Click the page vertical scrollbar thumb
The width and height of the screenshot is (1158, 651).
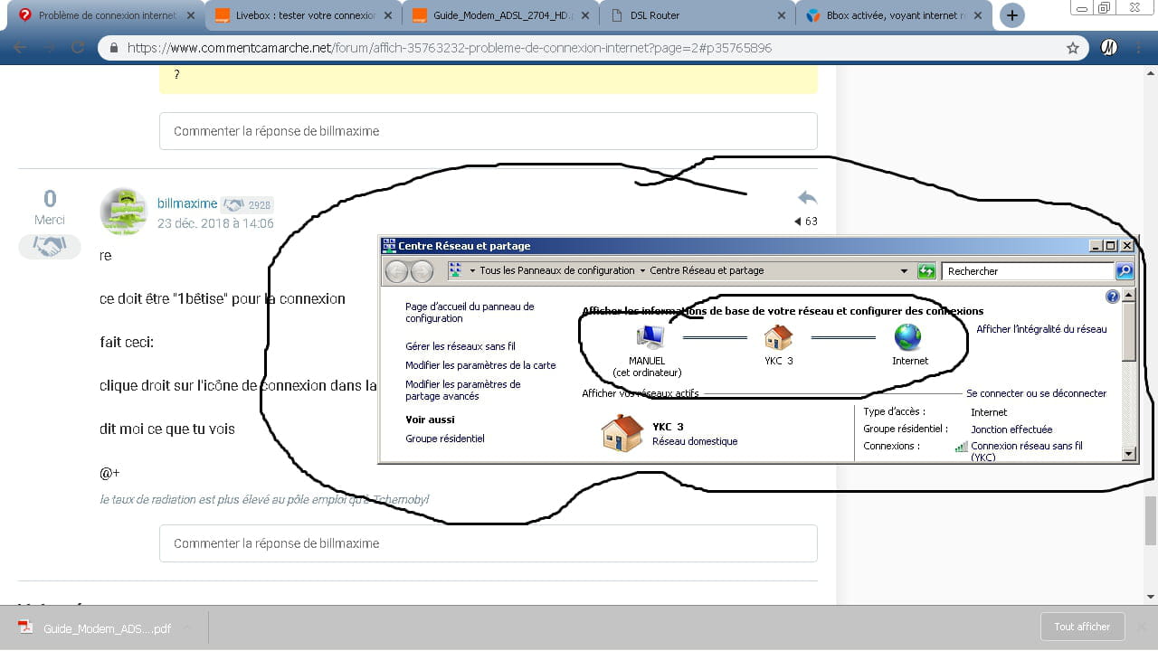[1150, 520]
